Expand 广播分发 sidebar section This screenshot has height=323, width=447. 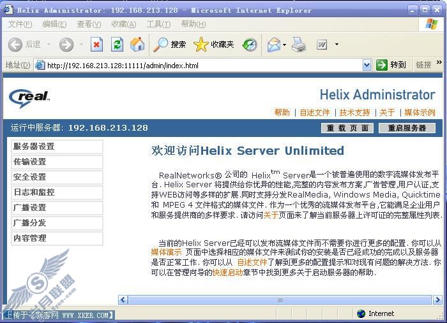(x=57, y=223)
